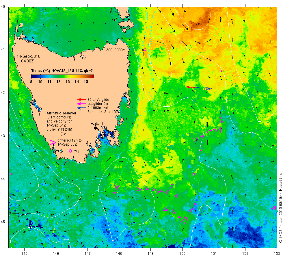The height and width of the screenshot is (260, 283).
Task: Click 'Temp. (°C) NOAA19_L3U 14% ql>=2' title
Action: (62, 71)
